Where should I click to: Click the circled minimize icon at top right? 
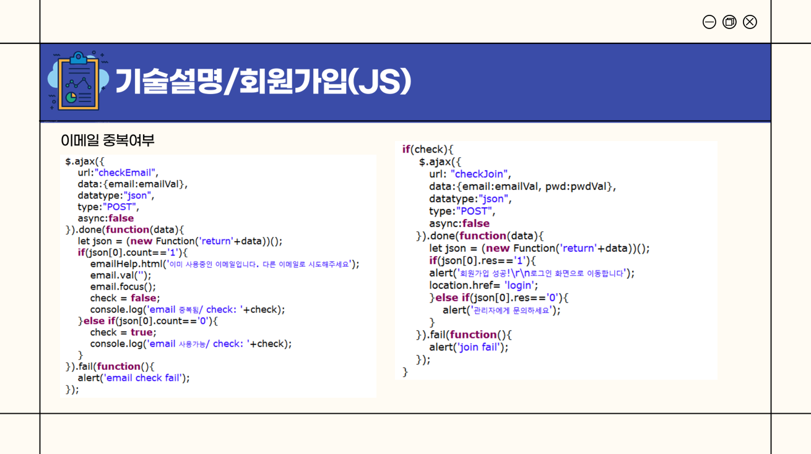click(x=708, y=22)
